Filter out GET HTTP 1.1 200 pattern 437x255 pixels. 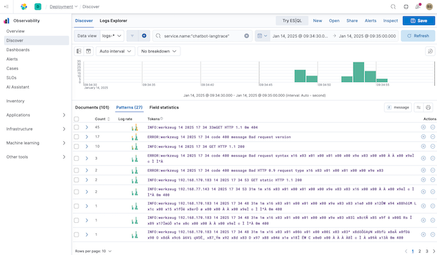tap(432, 146)
